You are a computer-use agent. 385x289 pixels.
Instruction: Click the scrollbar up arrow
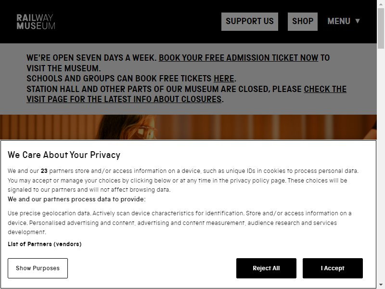coord(381,3)
